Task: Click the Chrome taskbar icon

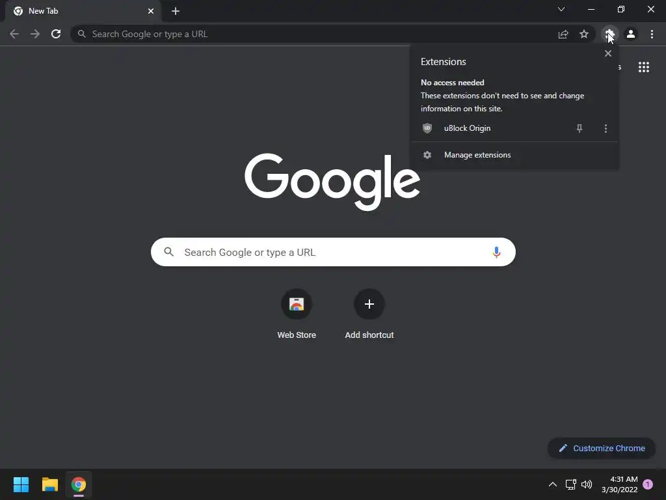Action: click(x=79, y=484)
